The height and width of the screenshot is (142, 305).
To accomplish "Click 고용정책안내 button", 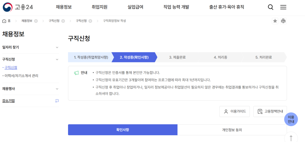I will (270, 111).
